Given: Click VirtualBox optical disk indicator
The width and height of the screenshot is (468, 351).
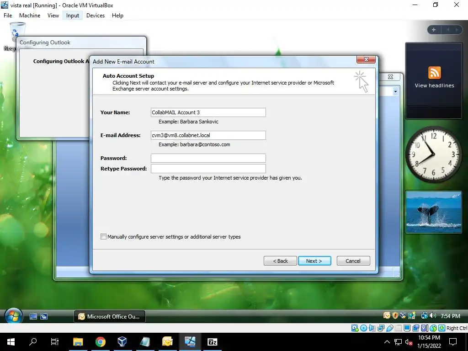Looking at the screenshot, I should (x=363, y=328).
